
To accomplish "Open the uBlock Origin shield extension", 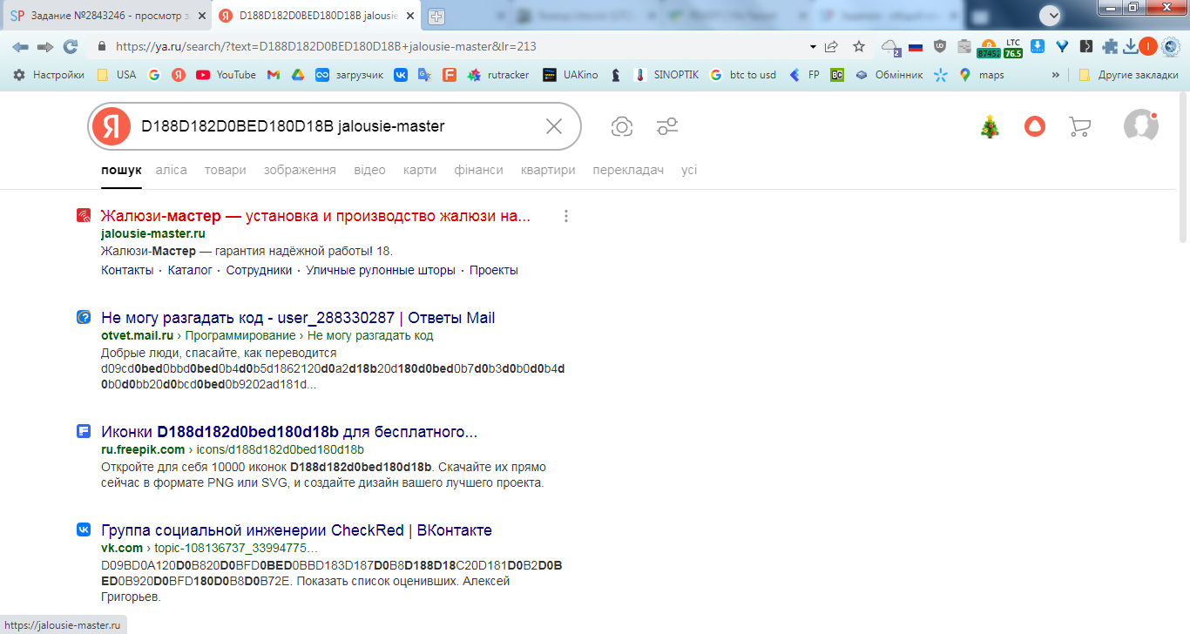I will click(940, 47).
